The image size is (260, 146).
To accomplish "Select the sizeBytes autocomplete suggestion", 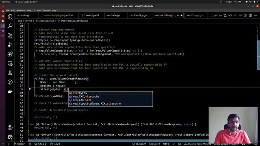I will point(110,93).
